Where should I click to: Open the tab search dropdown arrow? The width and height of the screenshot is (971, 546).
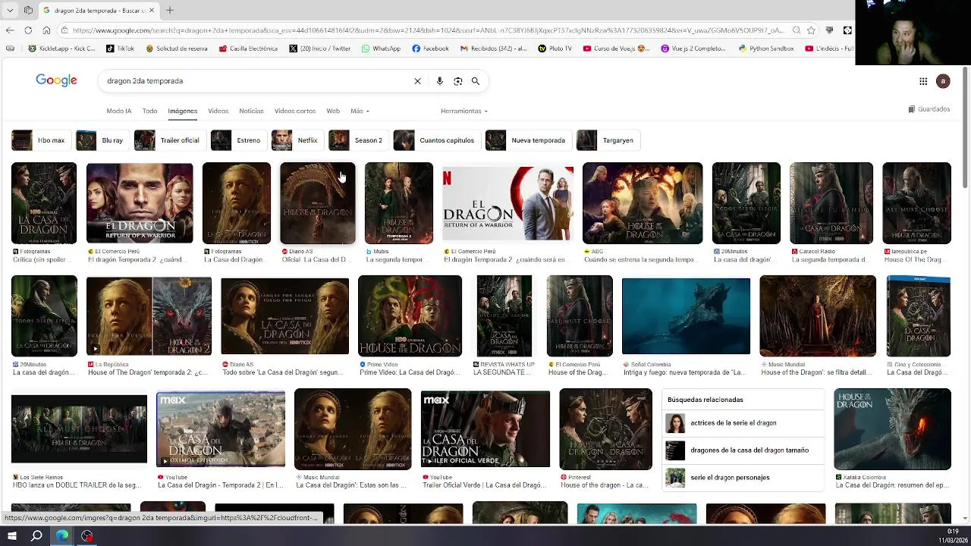[10, 10]
